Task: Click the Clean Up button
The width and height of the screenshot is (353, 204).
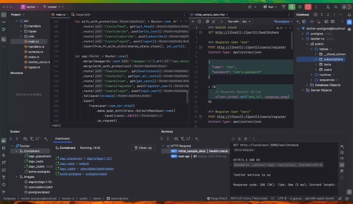Action: (x=143, y=148)
